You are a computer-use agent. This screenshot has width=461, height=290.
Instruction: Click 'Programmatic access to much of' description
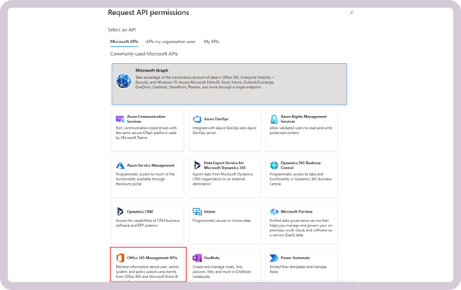click(145, 179)
